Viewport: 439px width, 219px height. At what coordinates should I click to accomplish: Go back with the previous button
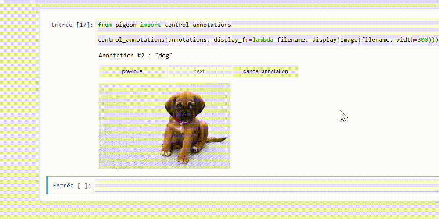(x=132, y=71)
